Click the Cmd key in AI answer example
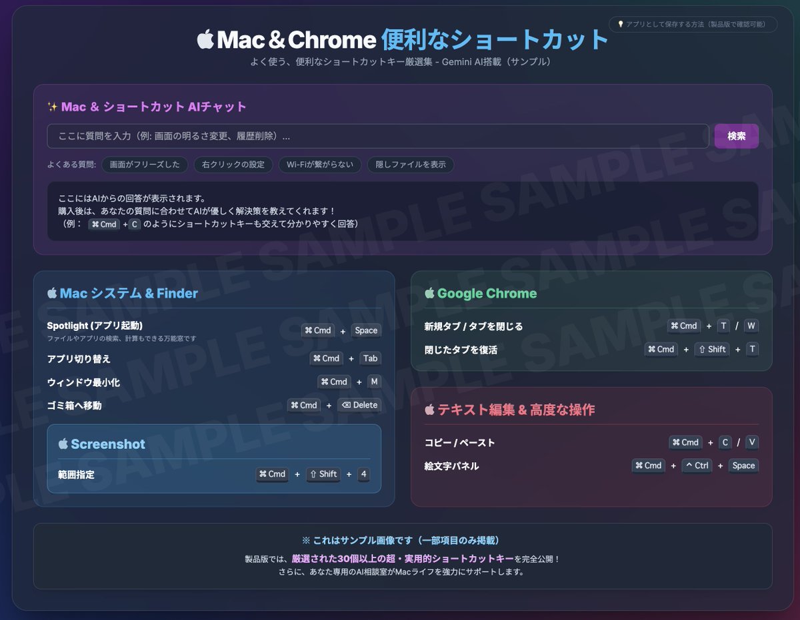800x620 pixels. [x=104, y=224]
